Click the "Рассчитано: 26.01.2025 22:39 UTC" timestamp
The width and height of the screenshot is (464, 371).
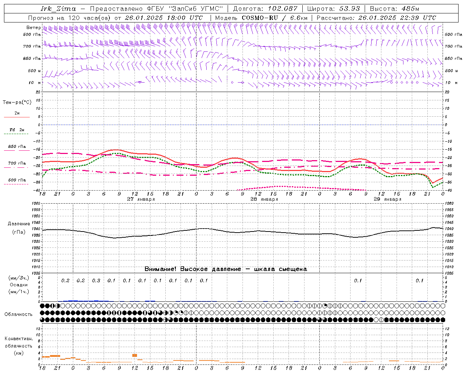tap(376, 18)
